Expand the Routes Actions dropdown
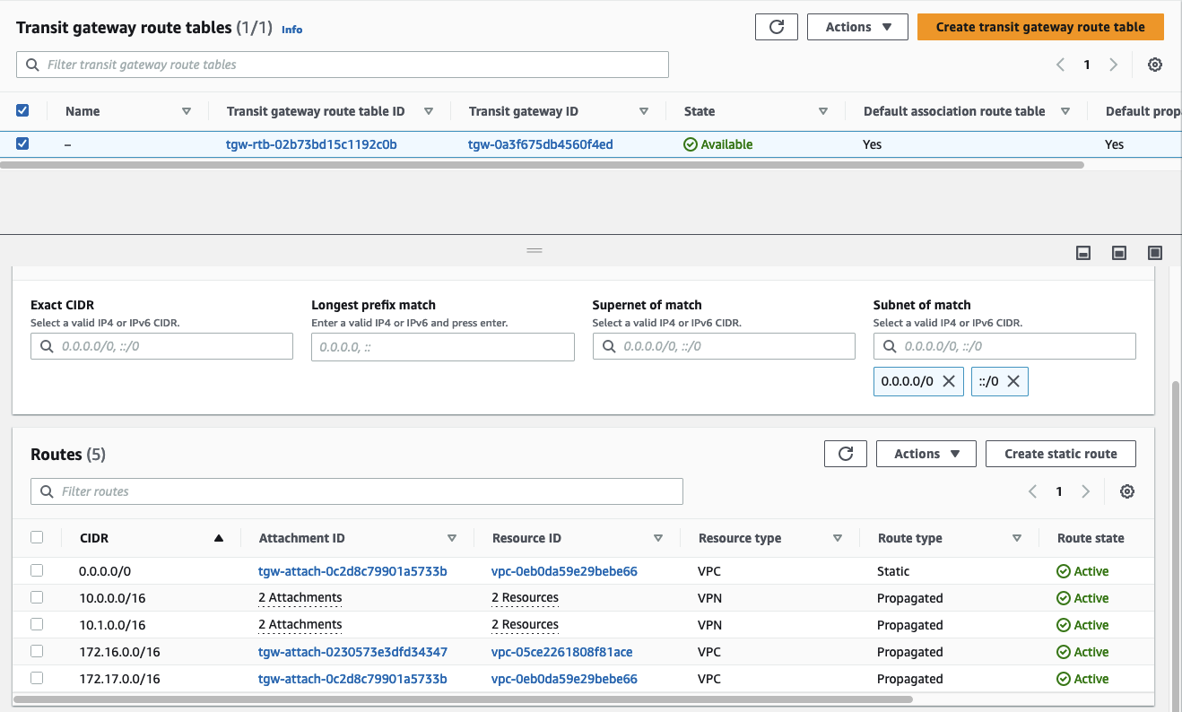 point(926,454)
